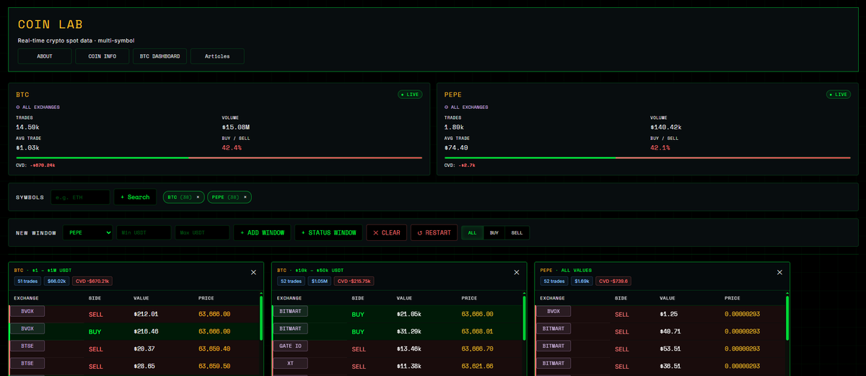Click BTC card volume $15.08M

click(x=236, y=127)
